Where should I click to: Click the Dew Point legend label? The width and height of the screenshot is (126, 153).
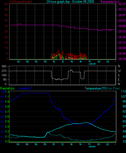click(x=113, y=88)
